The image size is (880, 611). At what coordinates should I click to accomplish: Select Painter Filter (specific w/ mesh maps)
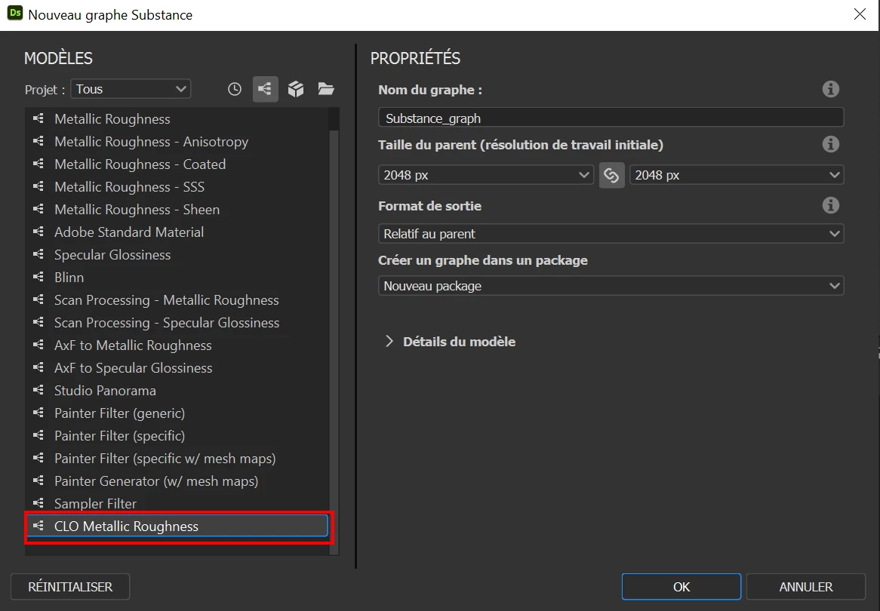(x=177, y=459)
